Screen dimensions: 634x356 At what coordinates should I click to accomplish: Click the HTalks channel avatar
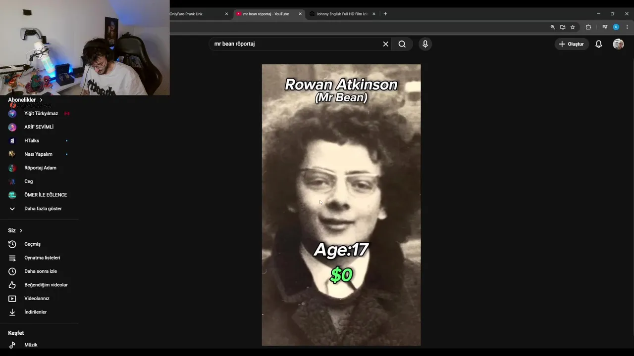click(x=12, y=141)
